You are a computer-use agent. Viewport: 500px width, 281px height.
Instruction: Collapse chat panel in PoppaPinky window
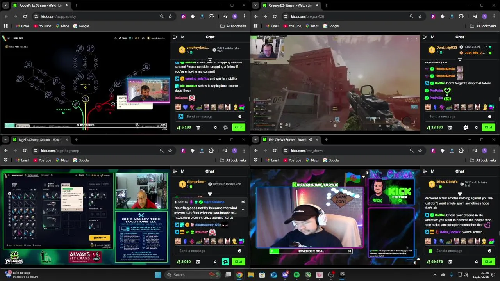point(175,37)
